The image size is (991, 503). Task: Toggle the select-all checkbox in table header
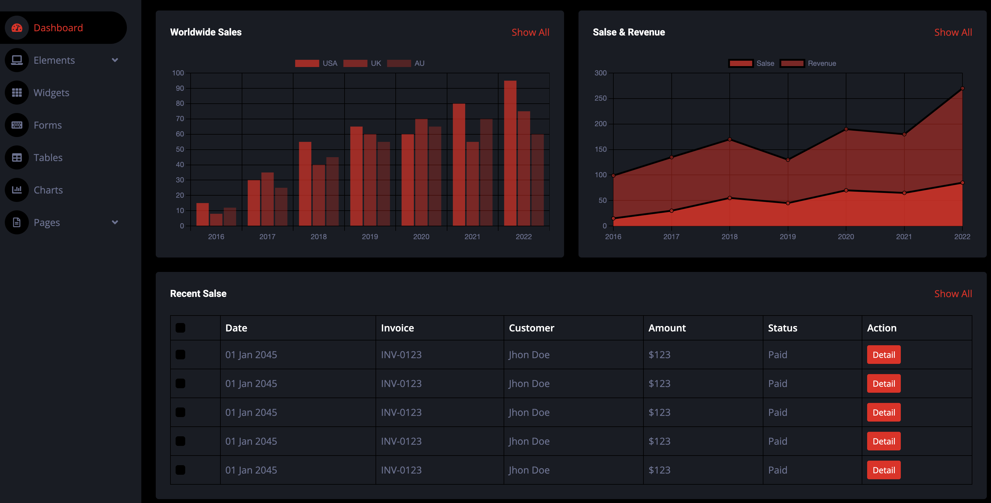(180, 328)
